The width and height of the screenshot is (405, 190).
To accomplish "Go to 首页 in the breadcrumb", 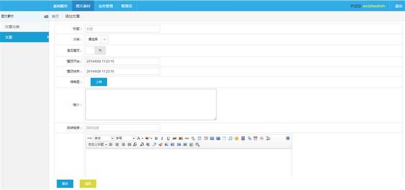I will click(55, 16).
